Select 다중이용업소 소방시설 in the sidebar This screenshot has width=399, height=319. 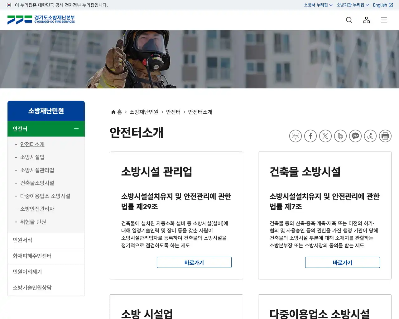pyautogui.click(x=45, y=196)
